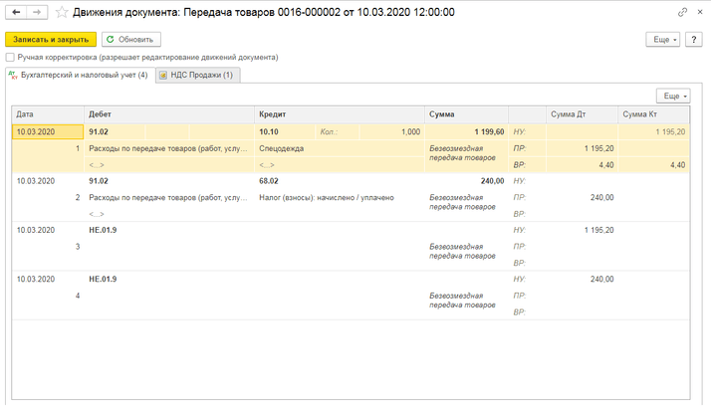711x410 pixels.
Task: Open the top Еще dropdown menu
Action: (662, 39)
